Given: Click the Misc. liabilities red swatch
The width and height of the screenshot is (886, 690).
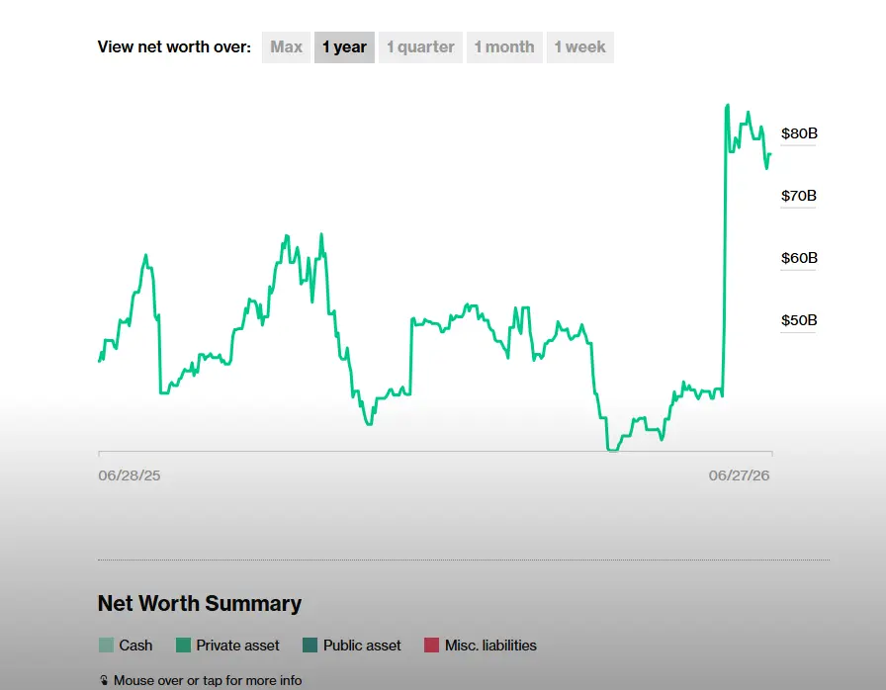Looking at the screenshot, I should [x=432, y=646].
